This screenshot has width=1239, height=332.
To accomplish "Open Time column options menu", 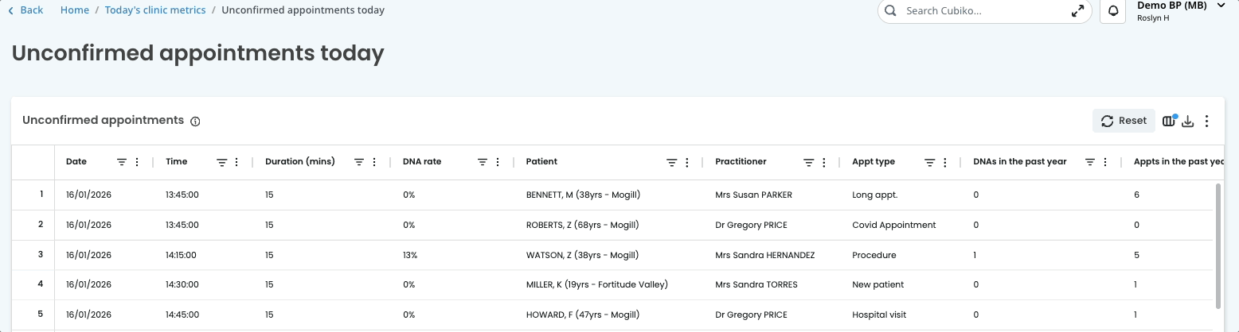I will [x=237, y=162].
